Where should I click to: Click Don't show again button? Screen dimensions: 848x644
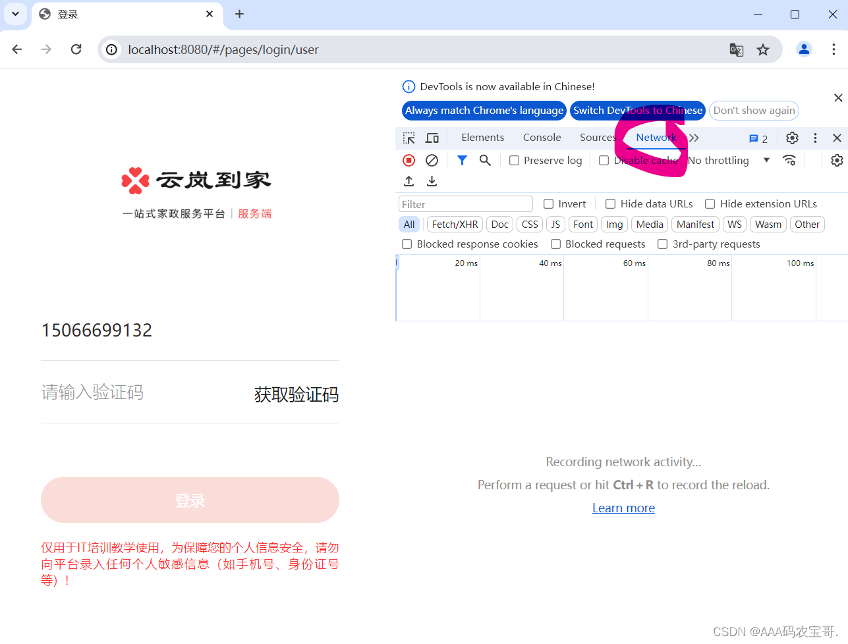click(x=754, y=111)
